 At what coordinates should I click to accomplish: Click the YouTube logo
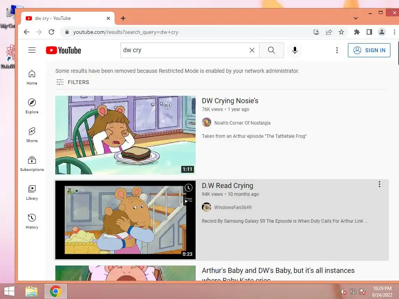pyautogui.click(x=64, y=50)
